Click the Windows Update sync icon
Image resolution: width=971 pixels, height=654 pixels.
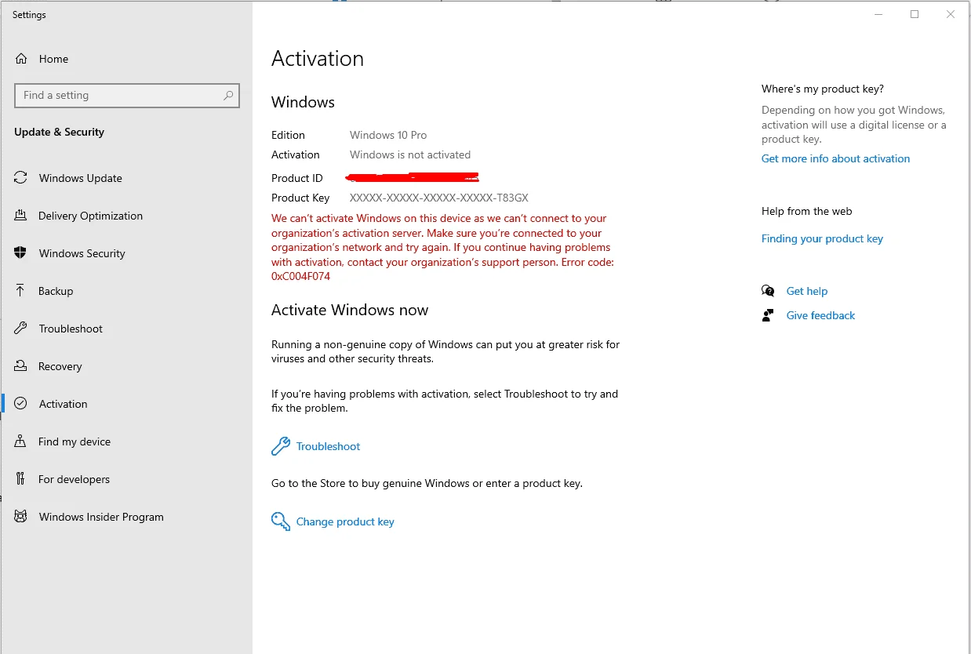click(x=21, y=178)
